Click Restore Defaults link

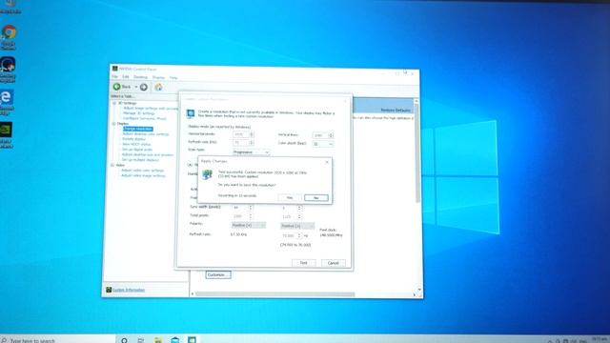pos(396,111)
